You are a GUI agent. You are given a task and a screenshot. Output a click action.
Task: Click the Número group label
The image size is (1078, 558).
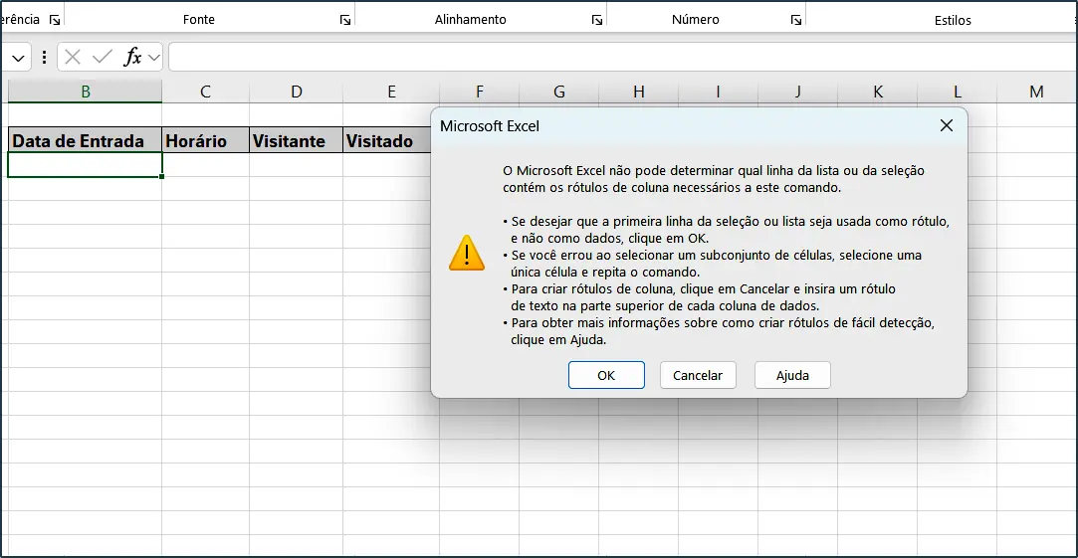[695, 20]
